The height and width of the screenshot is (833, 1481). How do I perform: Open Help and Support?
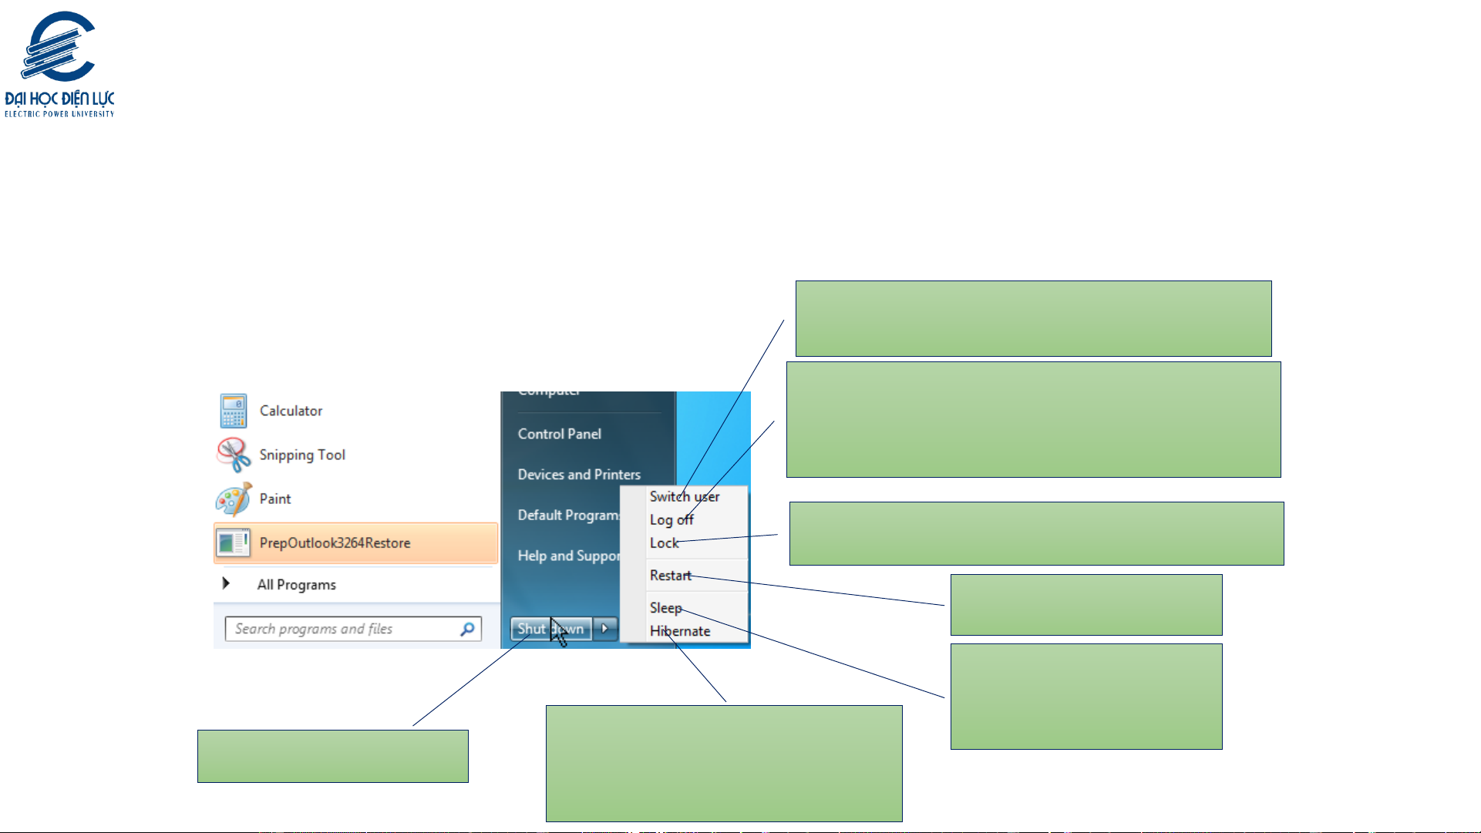click(x=567, y=556)
